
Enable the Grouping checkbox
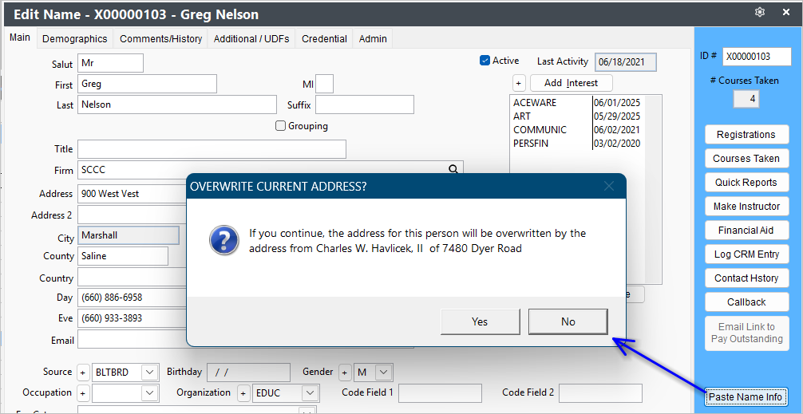(x=281, y=126)
